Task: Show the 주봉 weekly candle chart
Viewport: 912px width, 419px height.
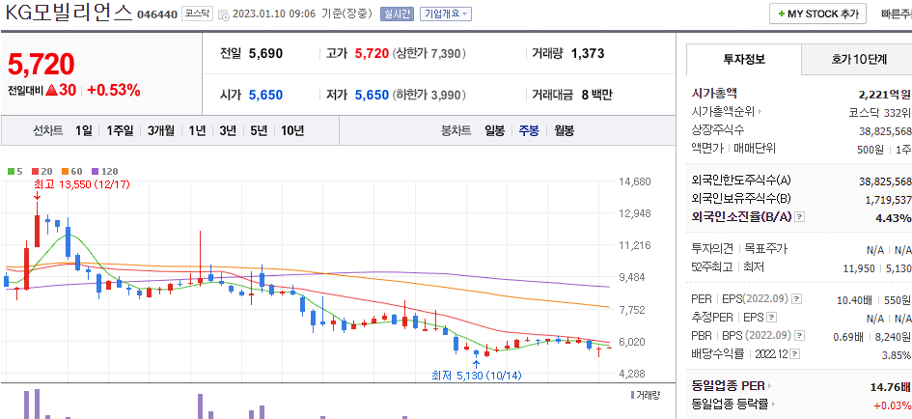Action: point(529,131)
